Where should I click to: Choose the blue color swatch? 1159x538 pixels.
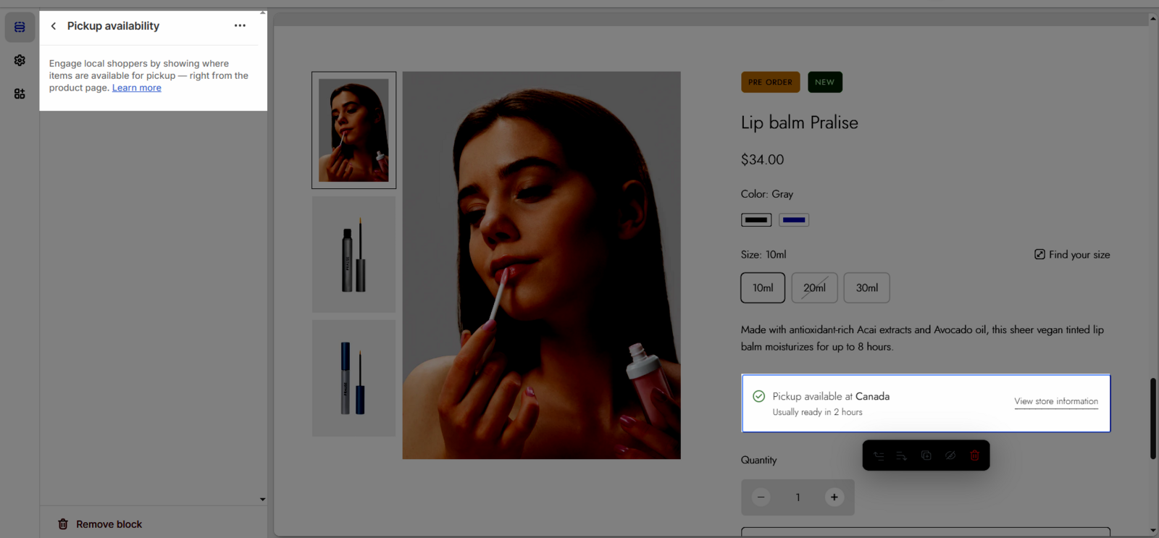pos(794,220)
